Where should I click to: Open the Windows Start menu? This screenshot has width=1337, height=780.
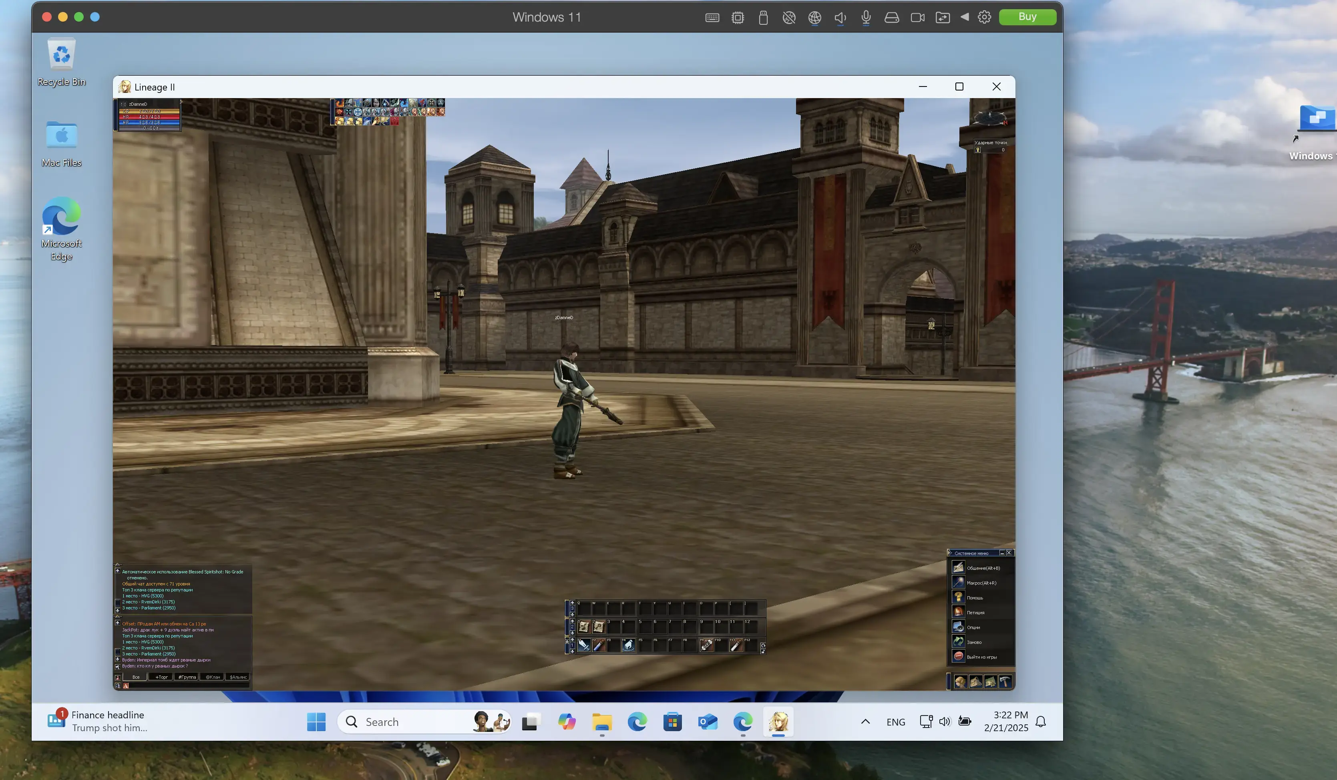click(x=316, y=722)
